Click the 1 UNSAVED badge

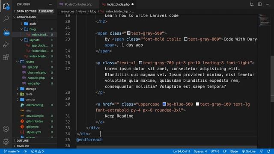(46, 11)
